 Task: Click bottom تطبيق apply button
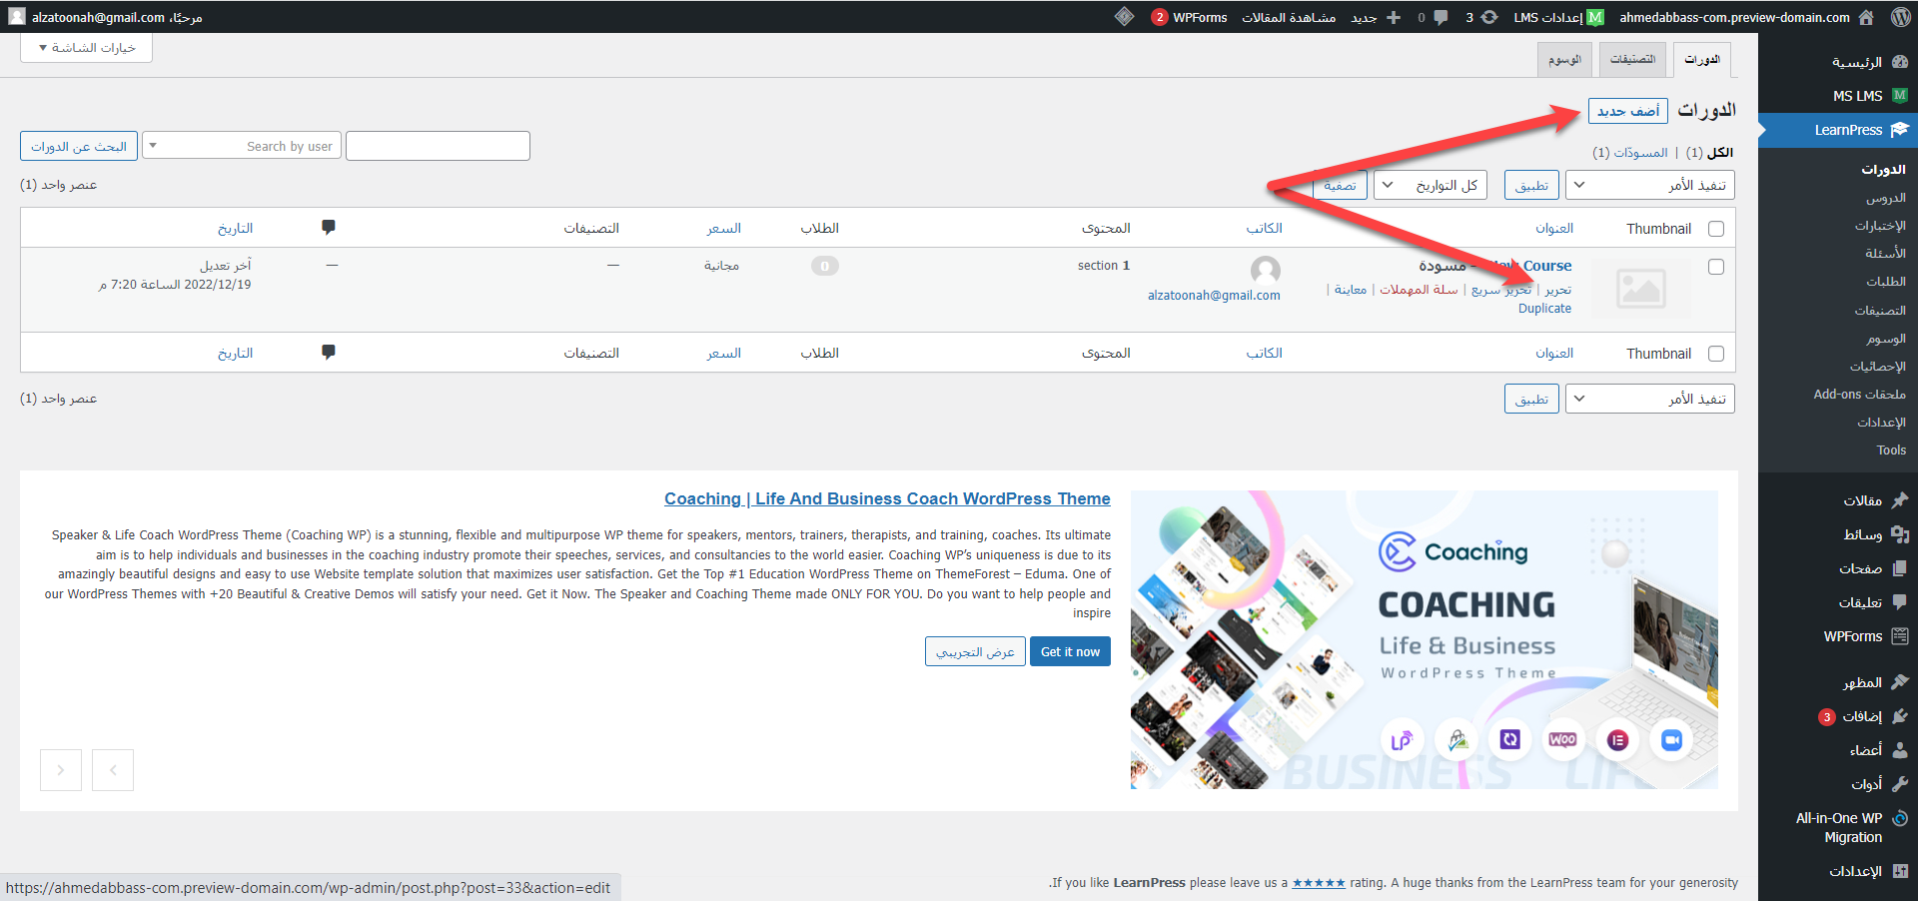(x=1531, y=399)
